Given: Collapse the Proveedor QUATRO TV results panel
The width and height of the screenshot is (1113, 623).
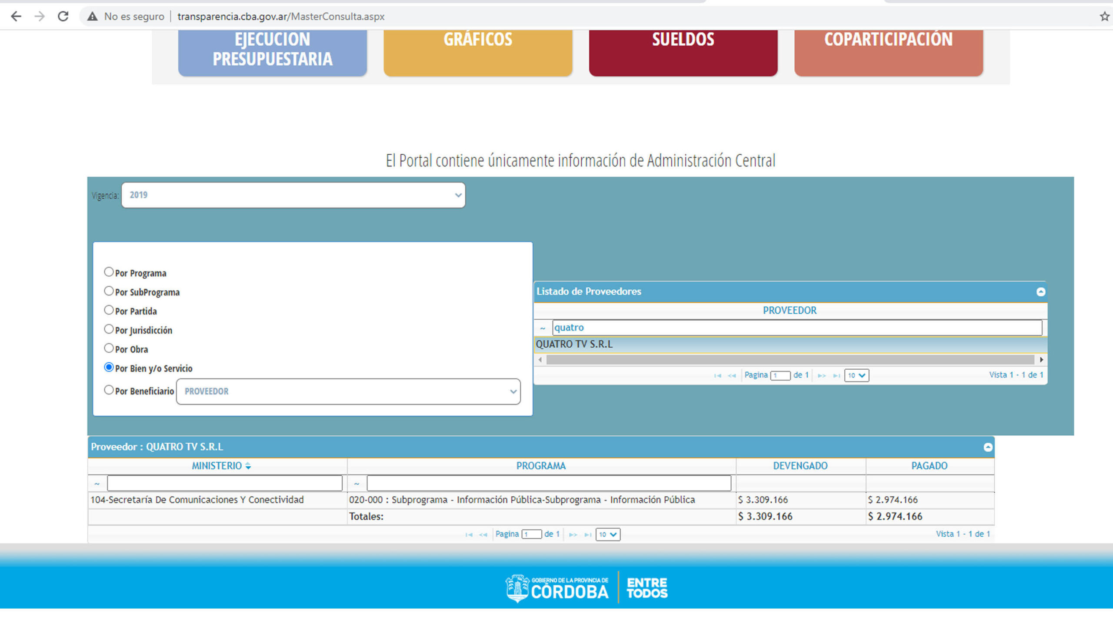Looking at the screenshot, I should pyautogui.click(x=988, y=447).
